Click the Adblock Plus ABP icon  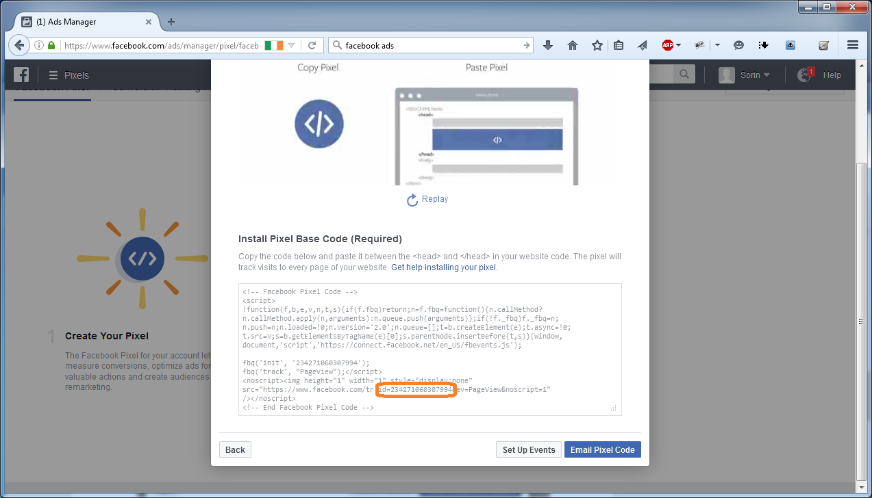click(667, 46)
